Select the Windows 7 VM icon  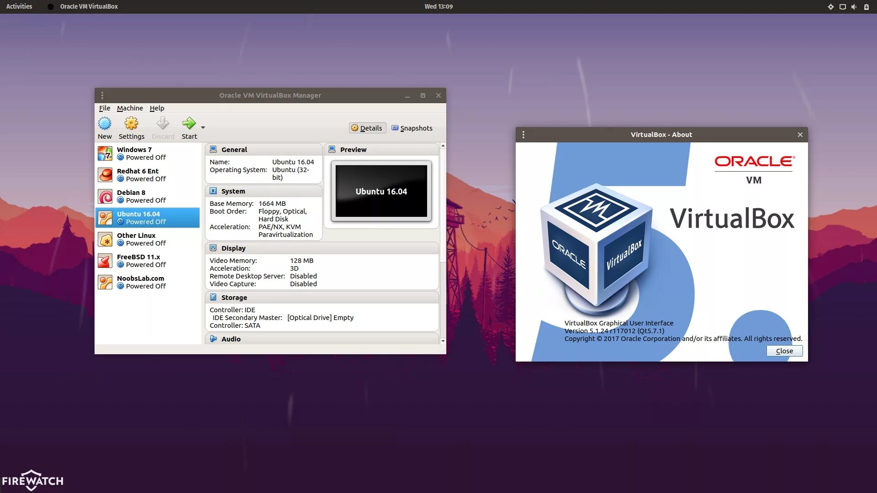(x=105, y=153)
